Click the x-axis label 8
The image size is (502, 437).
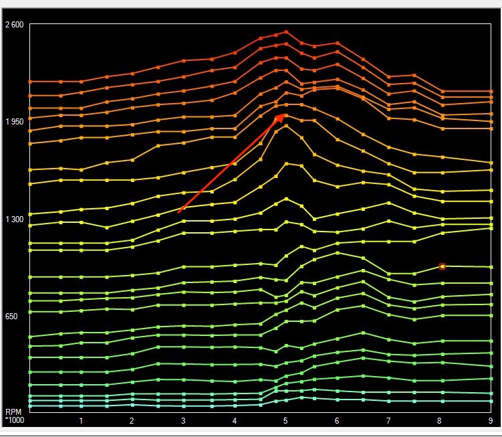click(x=440, y=421)
